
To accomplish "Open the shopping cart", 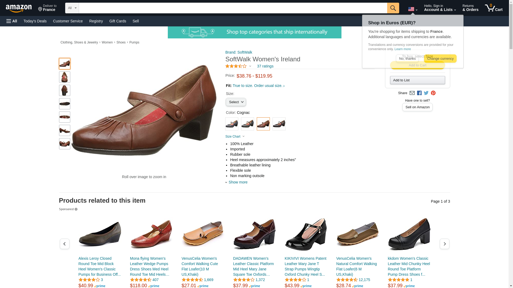I will (x=493, y=8).
